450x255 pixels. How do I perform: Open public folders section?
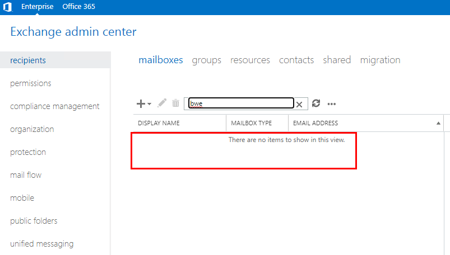click(x=34, y=221)
